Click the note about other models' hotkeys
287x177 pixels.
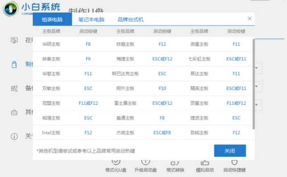click(86, 151)
